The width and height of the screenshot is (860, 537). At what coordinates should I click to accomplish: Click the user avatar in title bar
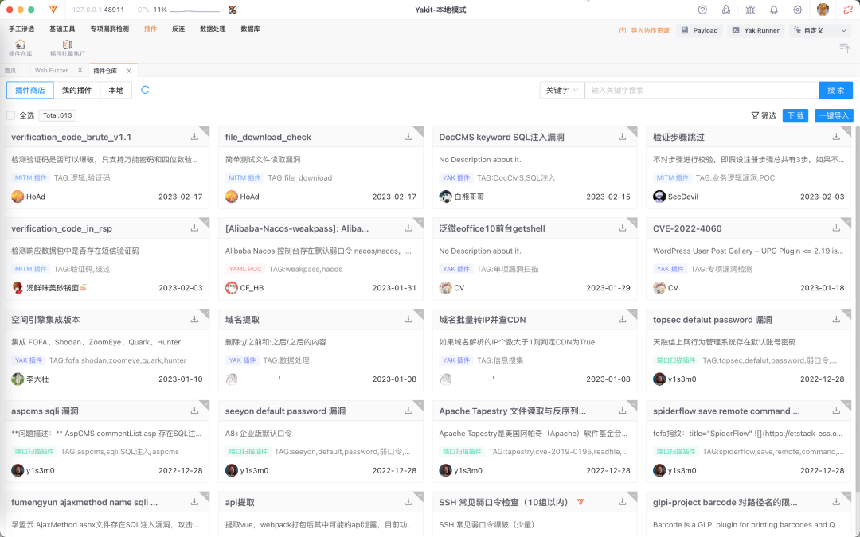click(x=823, y=10)
